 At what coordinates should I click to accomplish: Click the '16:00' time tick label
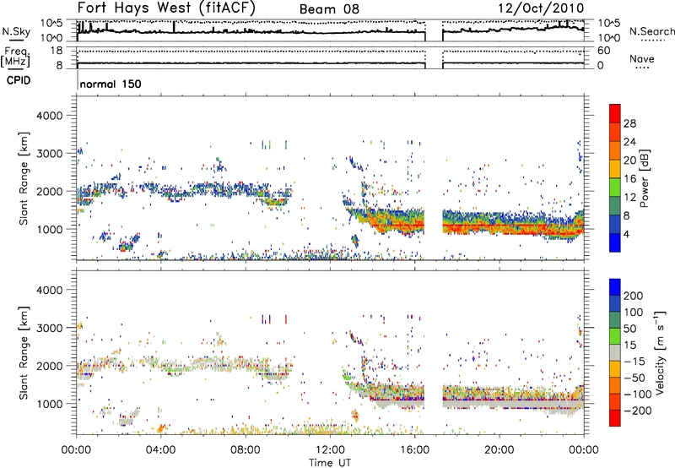[414, 450]
